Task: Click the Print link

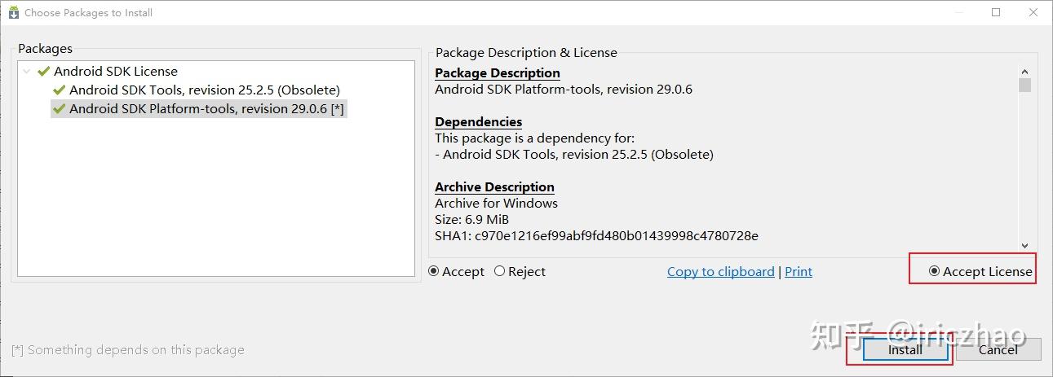Action: pyautogui.click(x=798, y=272)
